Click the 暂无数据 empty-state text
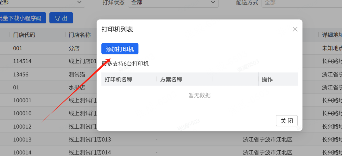The height and width of the screenshot is (156, 342). [x=199, y=95]
